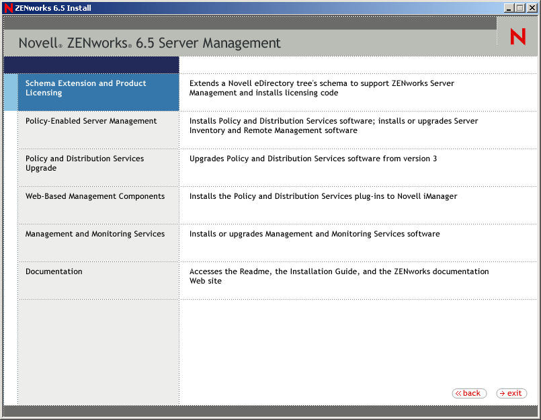Click the red Novell N logo
This screenshot has width=541, height=420.
click(517, 37)
